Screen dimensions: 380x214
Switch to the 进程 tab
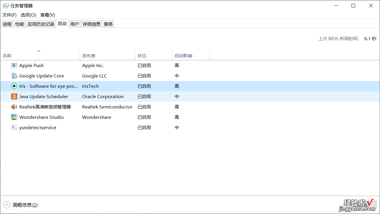click(7, 24)
